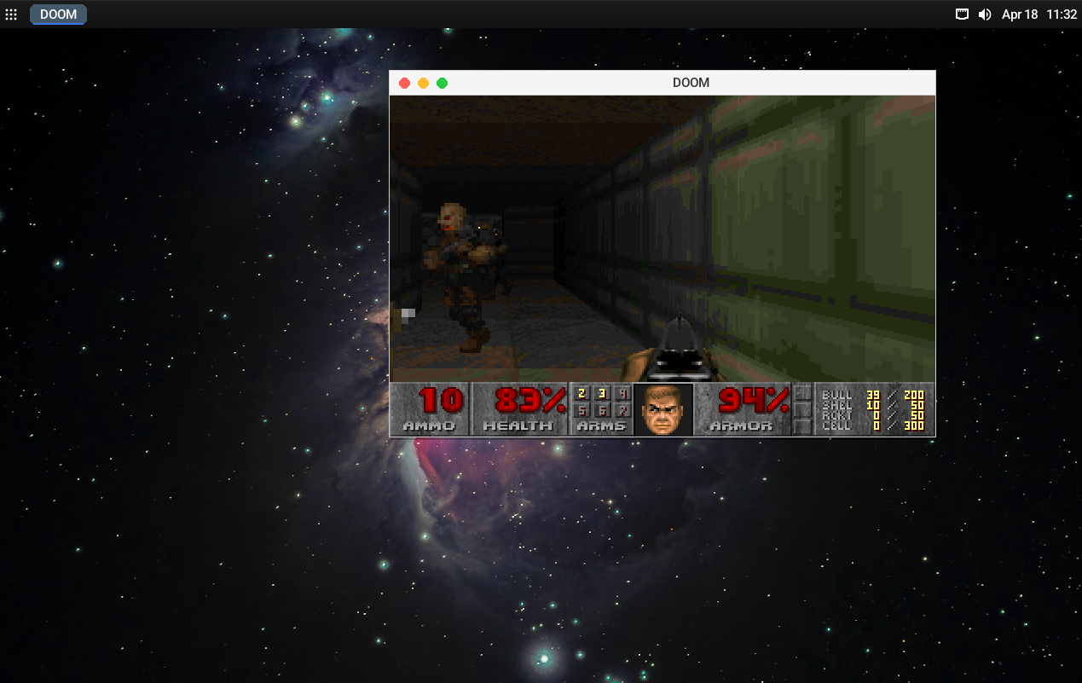Close the DOOM window with the red button
The width and height of the screenshot is (1082, 683).
(404, 83)
